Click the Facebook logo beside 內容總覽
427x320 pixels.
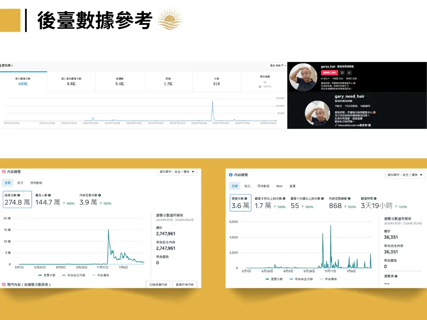click(x=231, y=175)
